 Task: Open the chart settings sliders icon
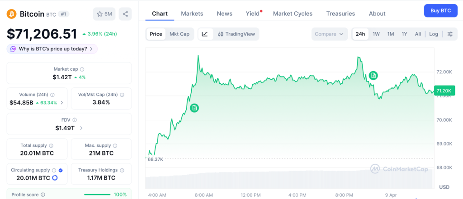click(450, 34)
